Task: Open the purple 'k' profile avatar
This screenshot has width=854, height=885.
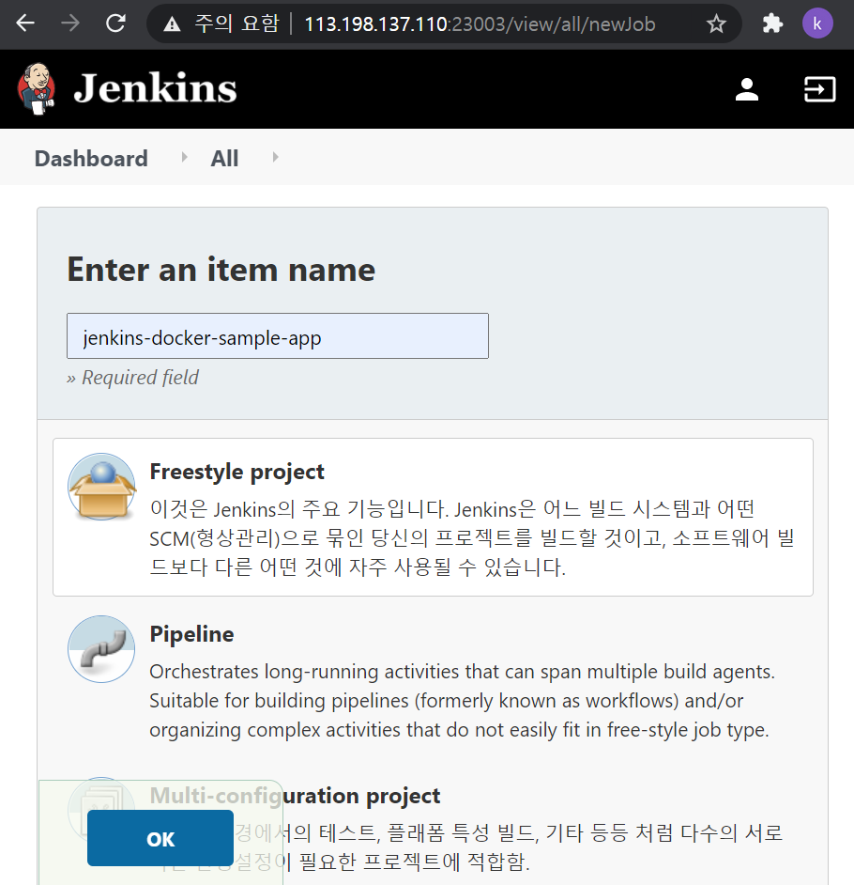Action: (x=817, y=23)
